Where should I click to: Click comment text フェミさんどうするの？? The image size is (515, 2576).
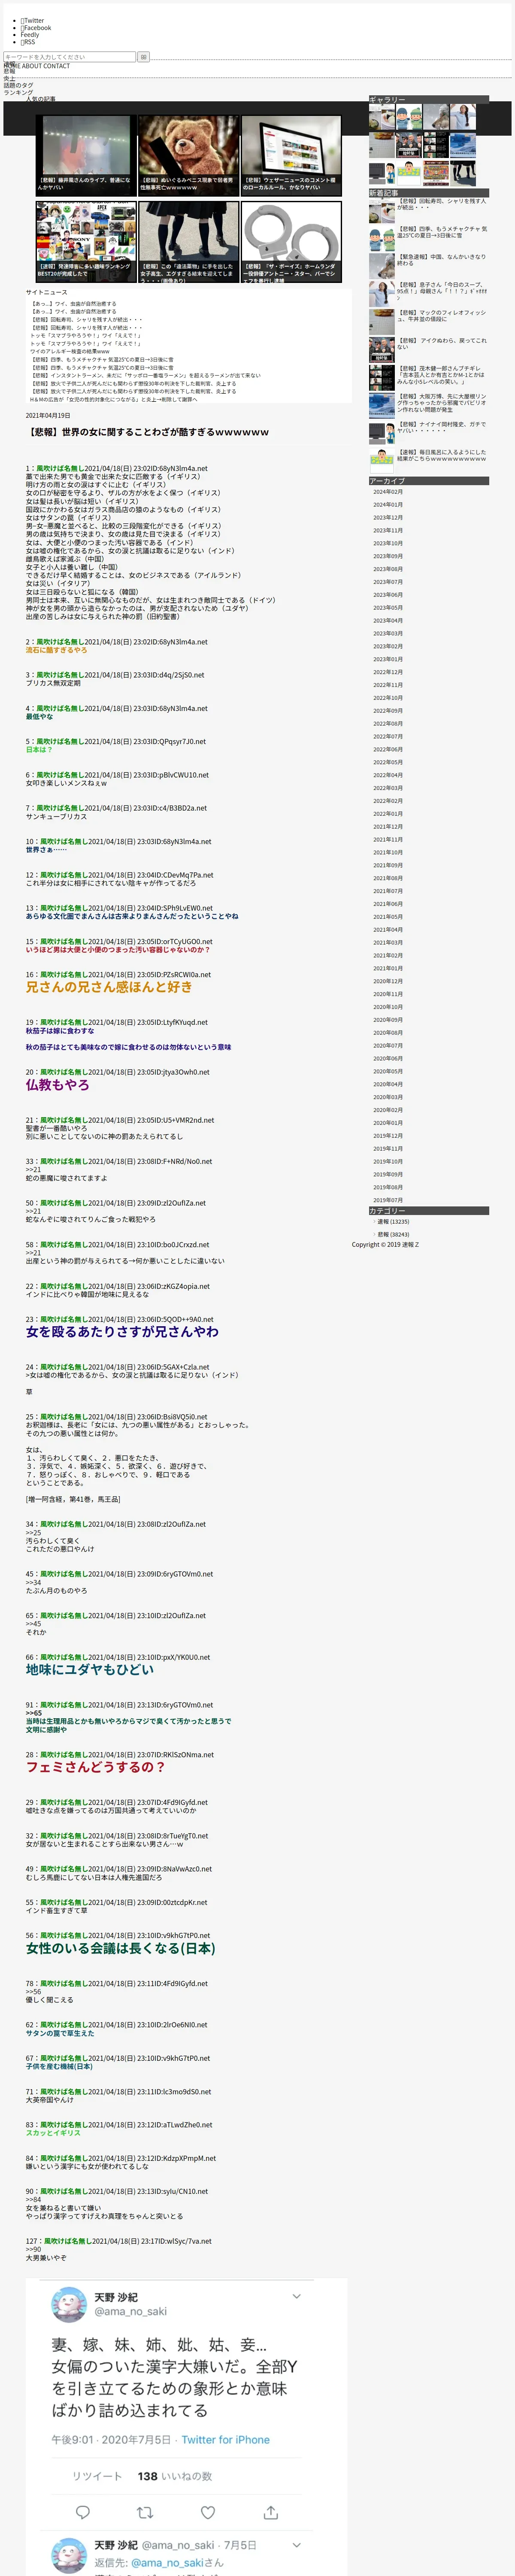tap(96, 1767)
